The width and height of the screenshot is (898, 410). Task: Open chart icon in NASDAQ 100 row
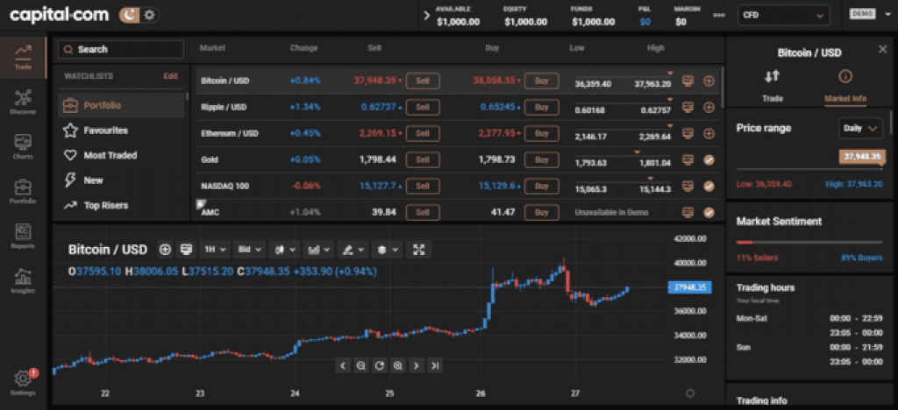688,186
